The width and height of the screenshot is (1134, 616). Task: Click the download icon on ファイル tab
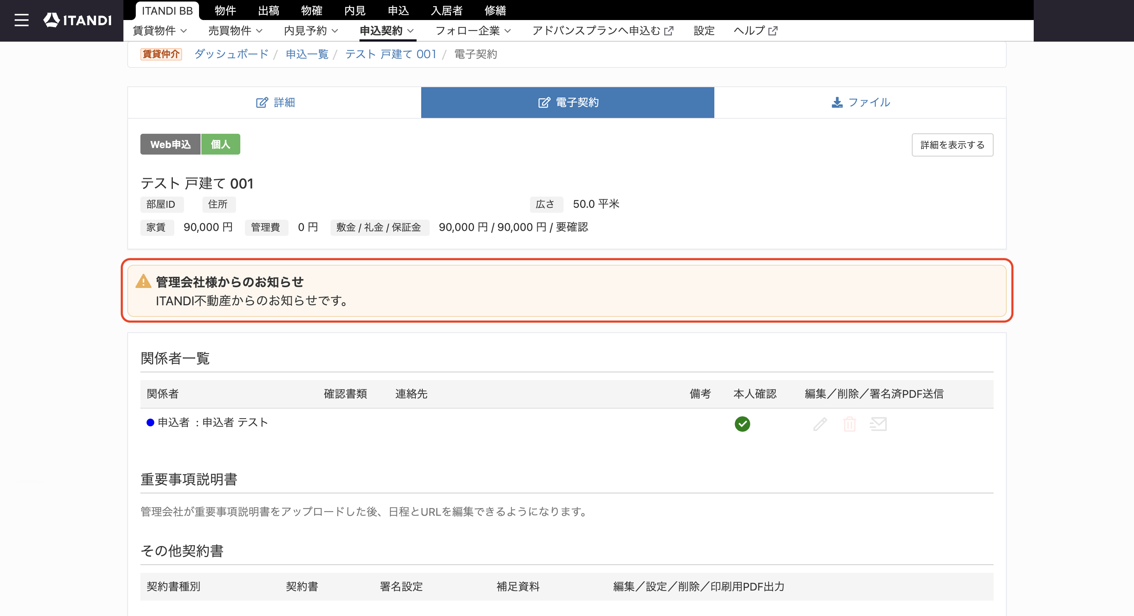point(837,103)
